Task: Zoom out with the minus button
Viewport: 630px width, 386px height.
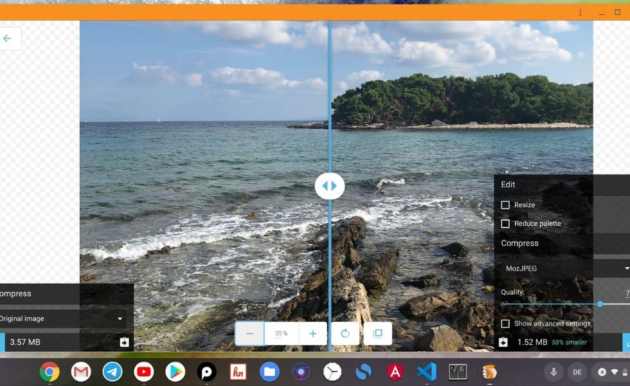Action: click(249, 333)
